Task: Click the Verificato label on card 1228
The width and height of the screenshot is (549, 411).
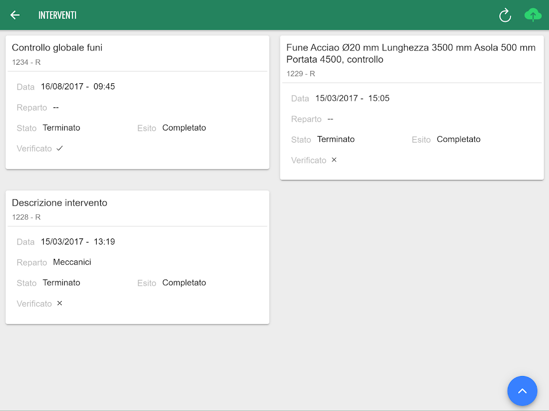Action: tap(34, 303)
